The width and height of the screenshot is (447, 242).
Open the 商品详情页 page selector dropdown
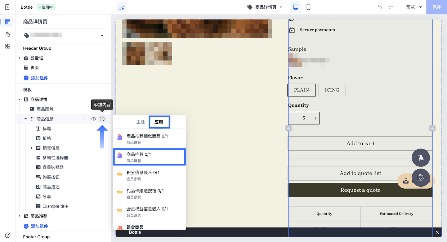coord(265,7)
